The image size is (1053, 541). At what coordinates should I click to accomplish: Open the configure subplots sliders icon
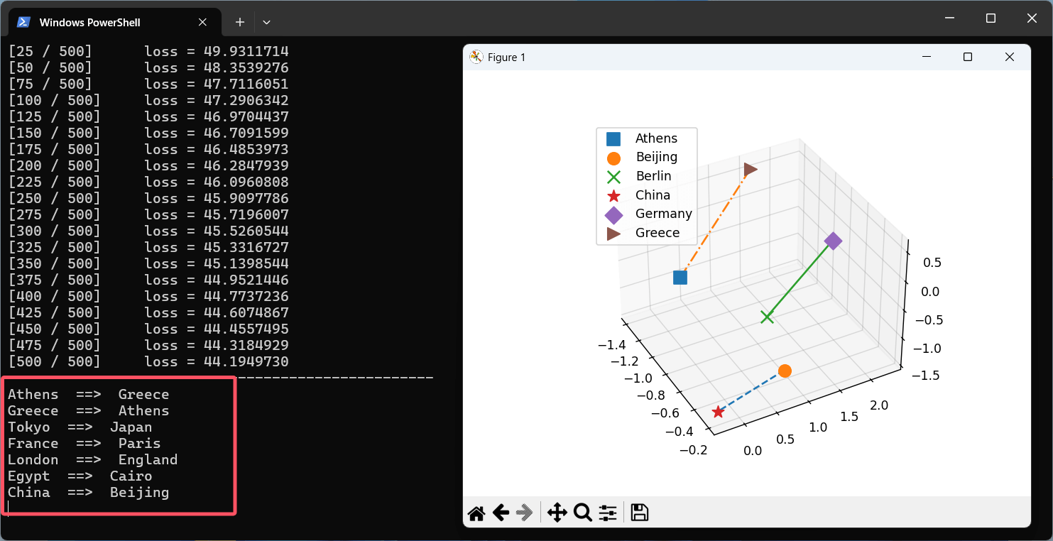coord(607,512)
